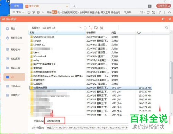Screen dimensions: 173x134
Task: Select 我的云文档 in the sidebar
Action: [x=14, y=38]
